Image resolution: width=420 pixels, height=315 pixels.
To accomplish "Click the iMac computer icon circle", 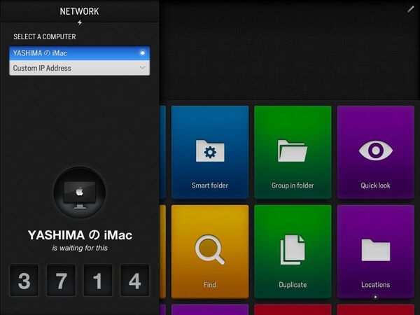I will pos(80,192).
